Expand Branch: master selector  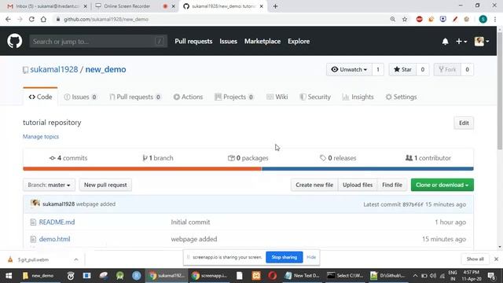point(49,185)
